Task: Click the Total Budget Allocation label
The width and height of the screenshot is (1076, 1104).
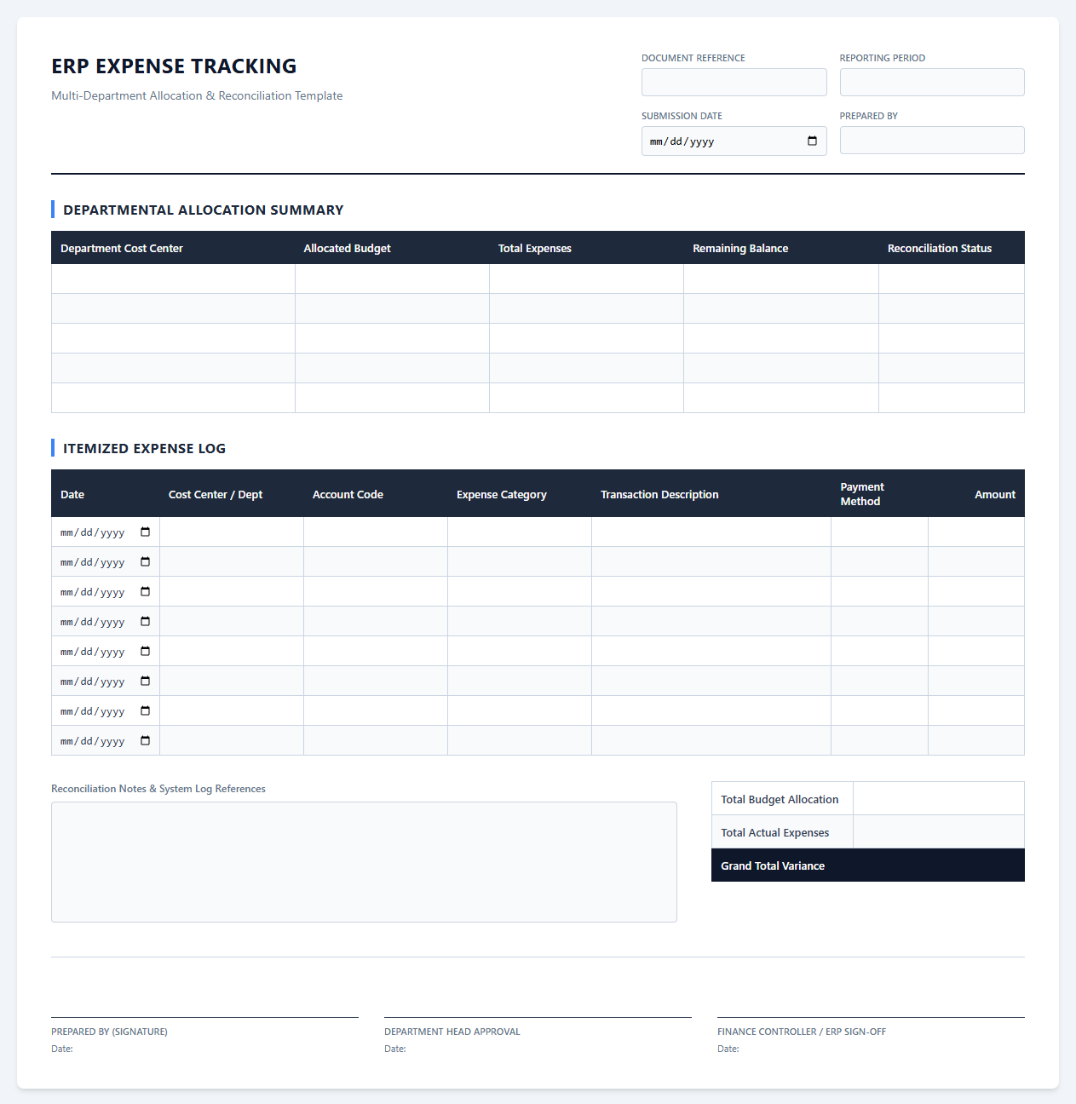Action: pyautogui.click(x=780, y=799)
